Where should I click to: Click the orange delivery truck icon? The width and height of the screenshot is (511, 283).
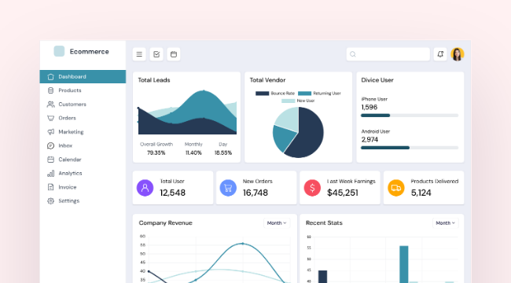point(396,188)
